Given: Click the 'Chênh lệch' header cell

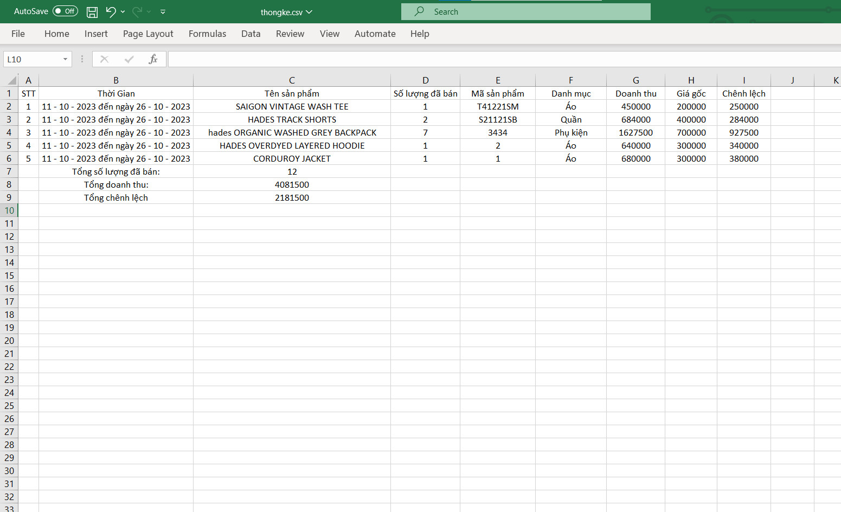Looking at the screenshot, I should [744, 93].
